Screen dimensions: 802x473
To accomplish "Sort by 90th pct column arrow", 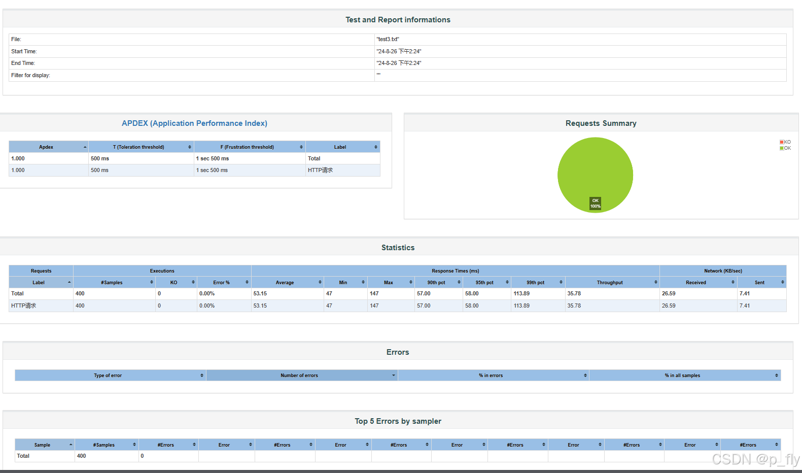I will [459, 283].
